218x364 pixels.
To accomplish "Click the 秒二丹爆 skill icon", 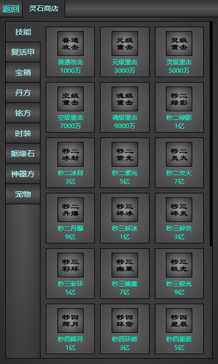I will 70,210.
